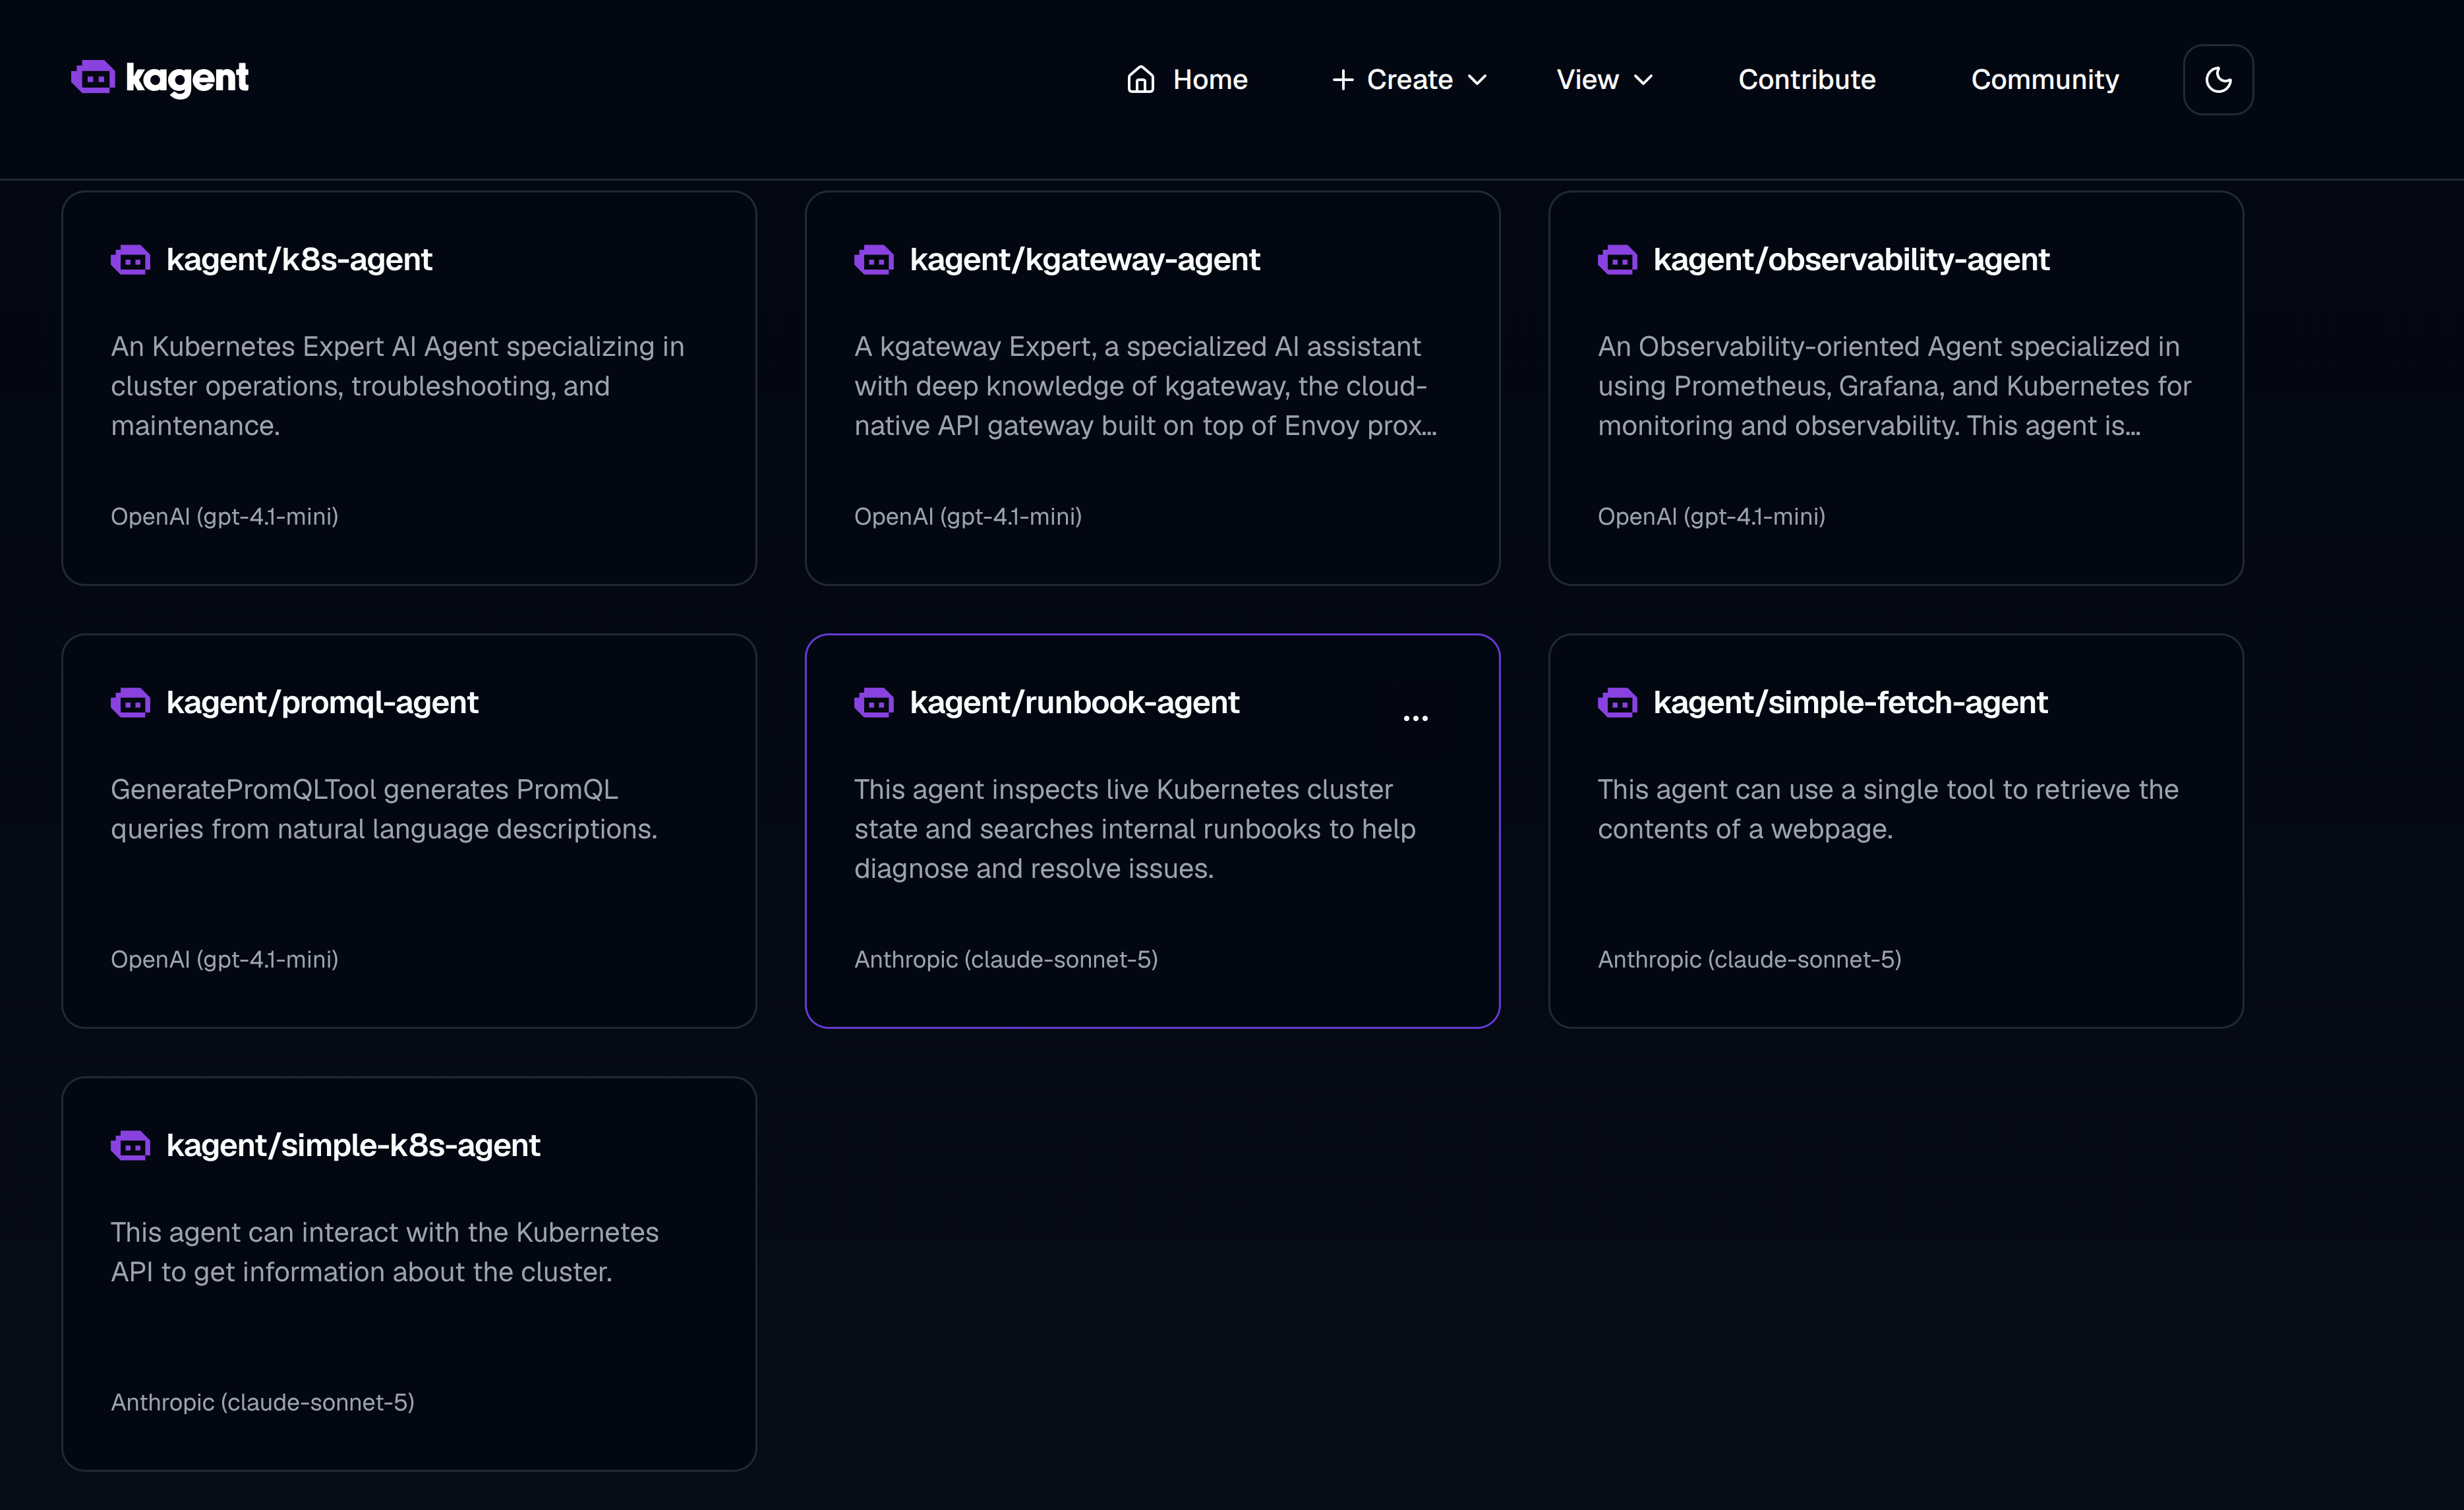Click the simple-fetch-agent robot icon
This screenshot has height=1510, width=2464.
pos(1617,703)
